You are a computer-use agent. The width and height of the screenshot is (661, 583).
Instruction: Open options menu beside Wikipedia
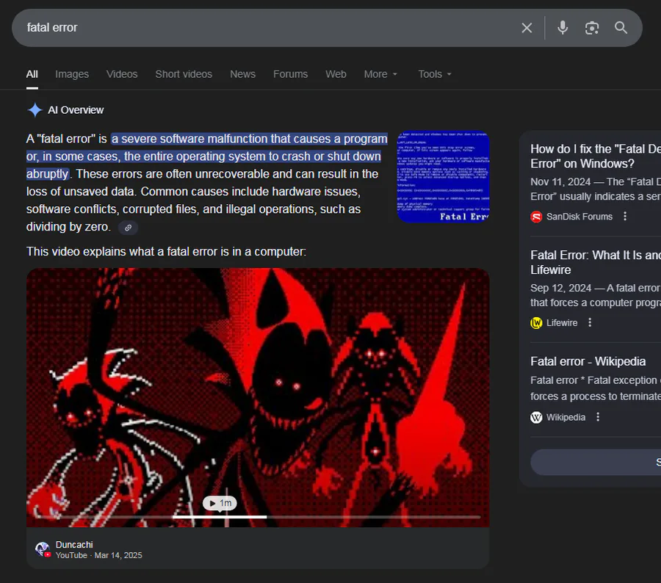click(598, 417)
